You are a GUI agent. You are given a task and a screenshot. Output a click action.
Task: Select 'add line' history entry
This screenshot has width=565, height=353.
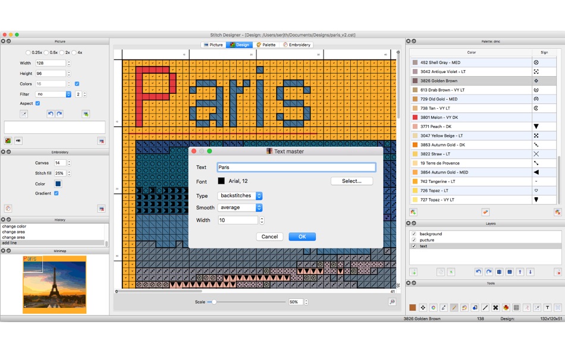(x=53, y=243)
